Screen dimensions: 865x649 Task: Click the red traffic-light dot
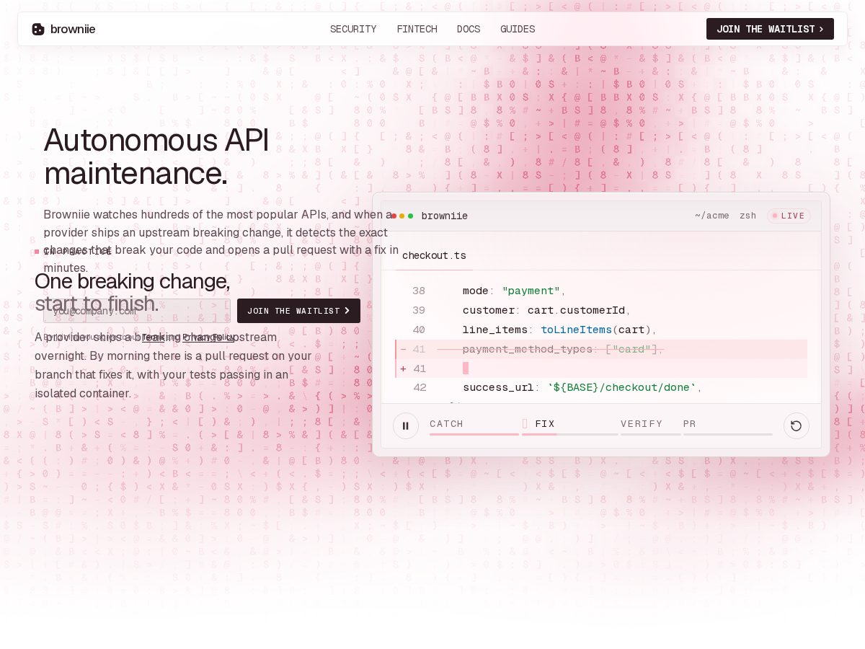[x=394, y=216]
